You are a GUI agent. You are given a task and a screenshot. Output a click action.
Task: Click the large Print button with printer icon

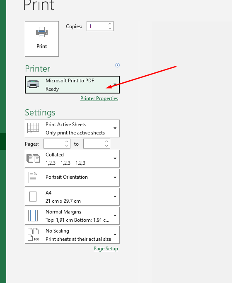tap(42, 39)
